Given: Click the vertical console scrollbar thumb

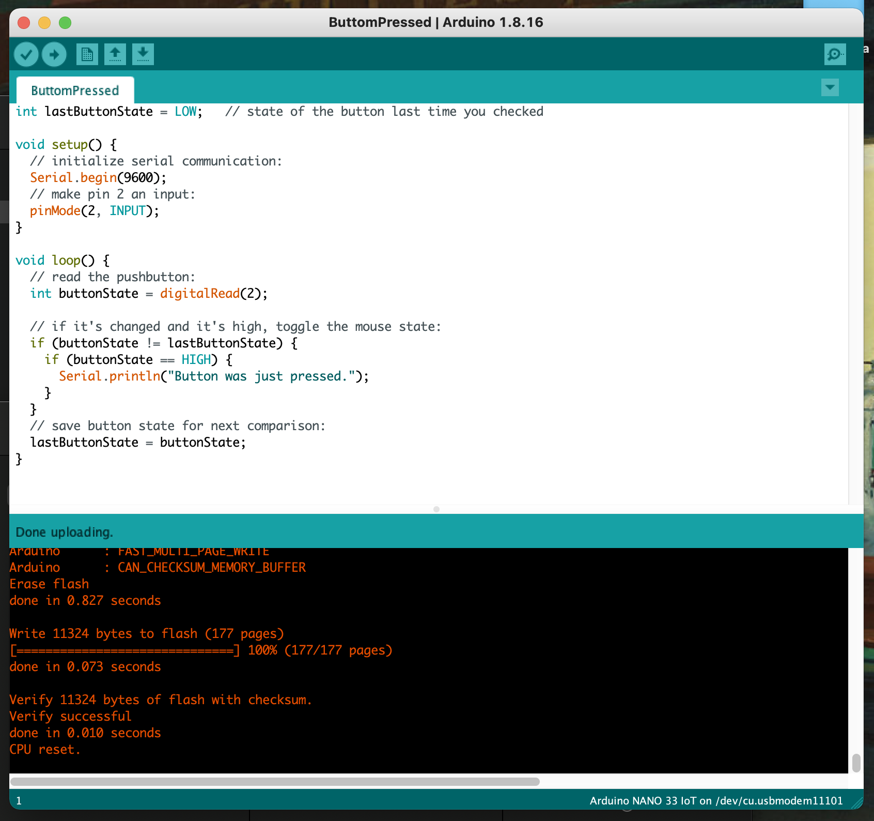Looking at the screenshot, I should coord(856,763).
